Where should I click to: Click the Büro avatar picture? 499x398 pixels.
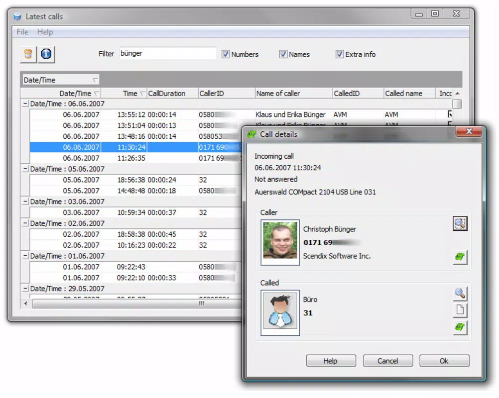tap(280, 312)
